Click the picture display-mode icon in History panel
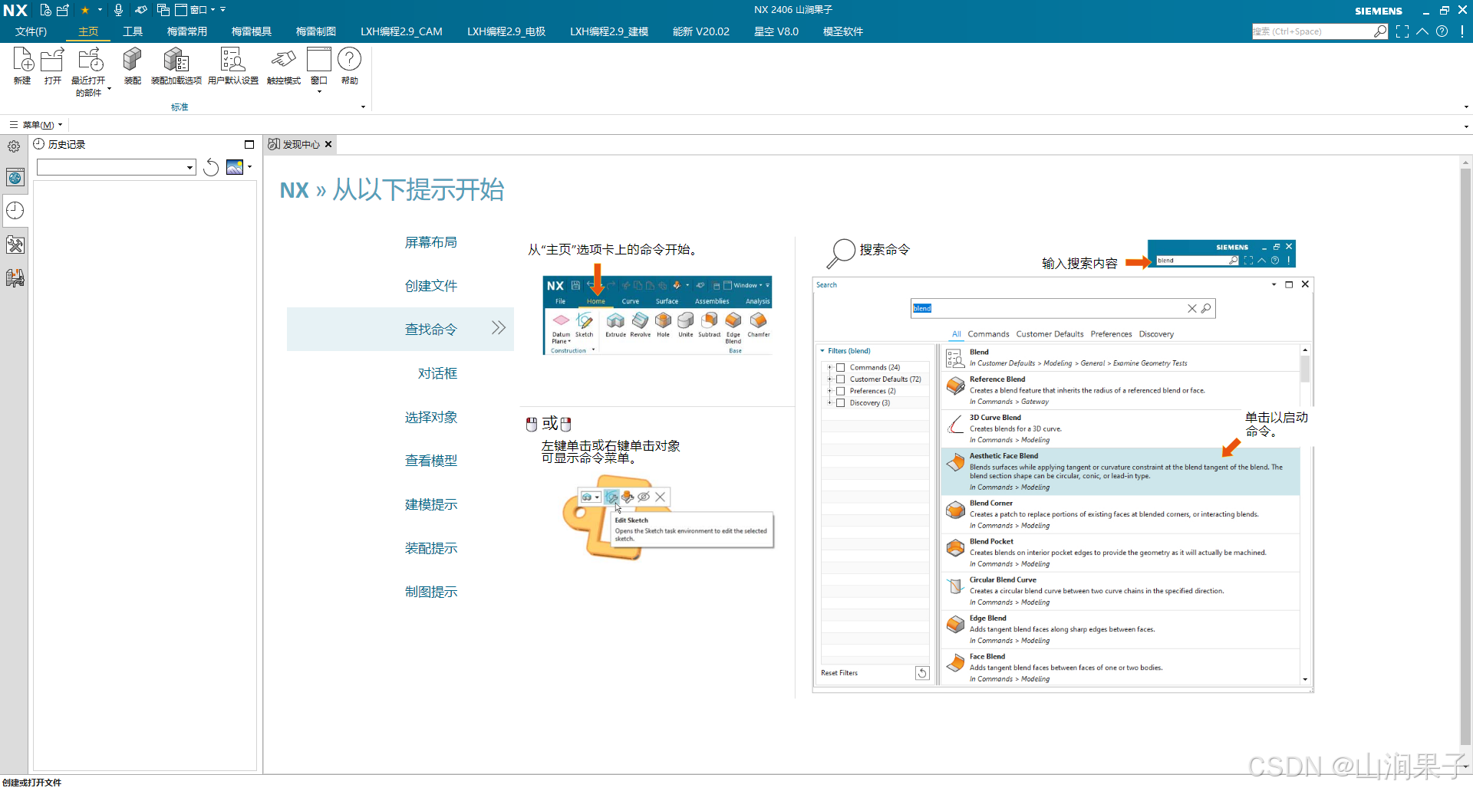1473x791 pixels. click(235, 167)
